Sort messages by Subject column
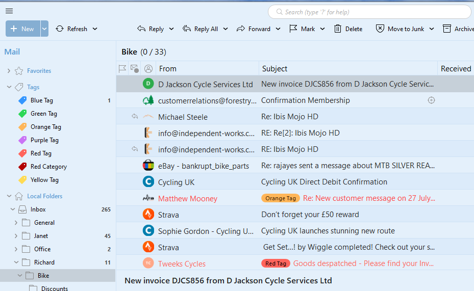 (348, 69)
